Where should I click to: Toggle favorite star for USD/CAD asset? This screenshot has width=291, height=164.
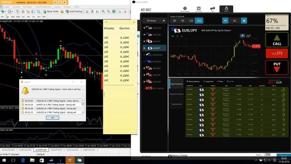(x=144, y=82)
